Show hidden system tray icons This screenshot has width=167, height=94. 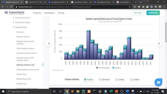[x=138, y=91]
